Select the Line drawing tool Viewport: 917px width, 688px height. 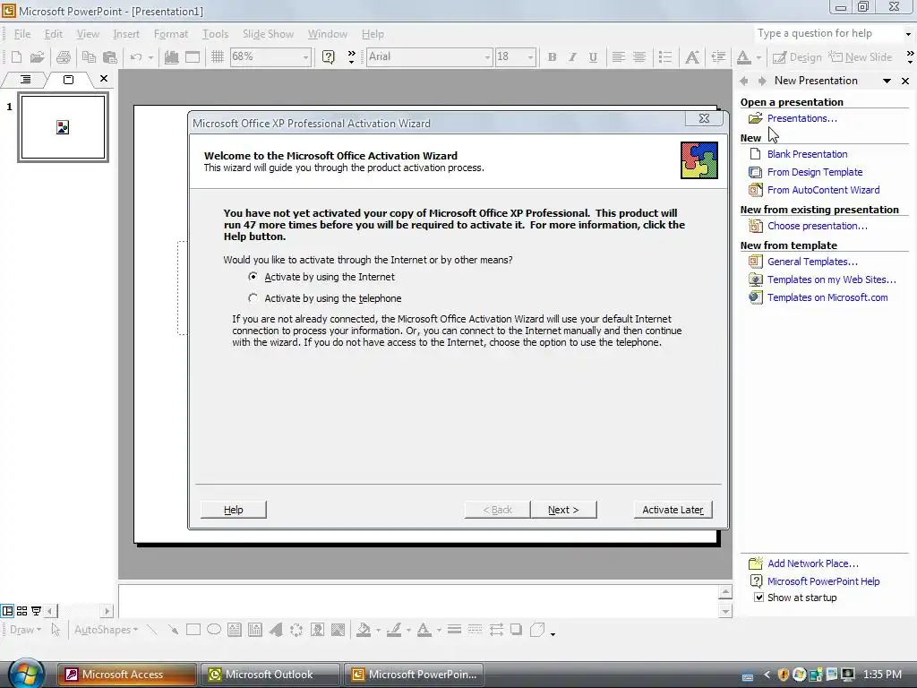152,630
